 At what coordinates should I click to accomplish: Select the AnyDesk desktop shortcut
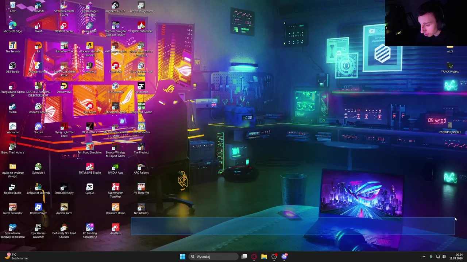115,229
